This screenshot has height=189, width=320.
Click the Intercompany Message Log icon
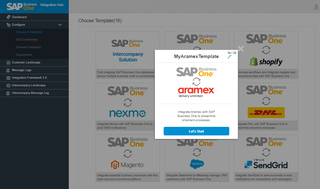8,93
